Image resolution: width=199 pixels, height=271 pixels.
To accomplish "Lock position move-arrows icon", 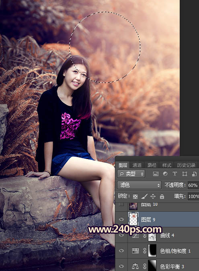I will click(153, 196).
